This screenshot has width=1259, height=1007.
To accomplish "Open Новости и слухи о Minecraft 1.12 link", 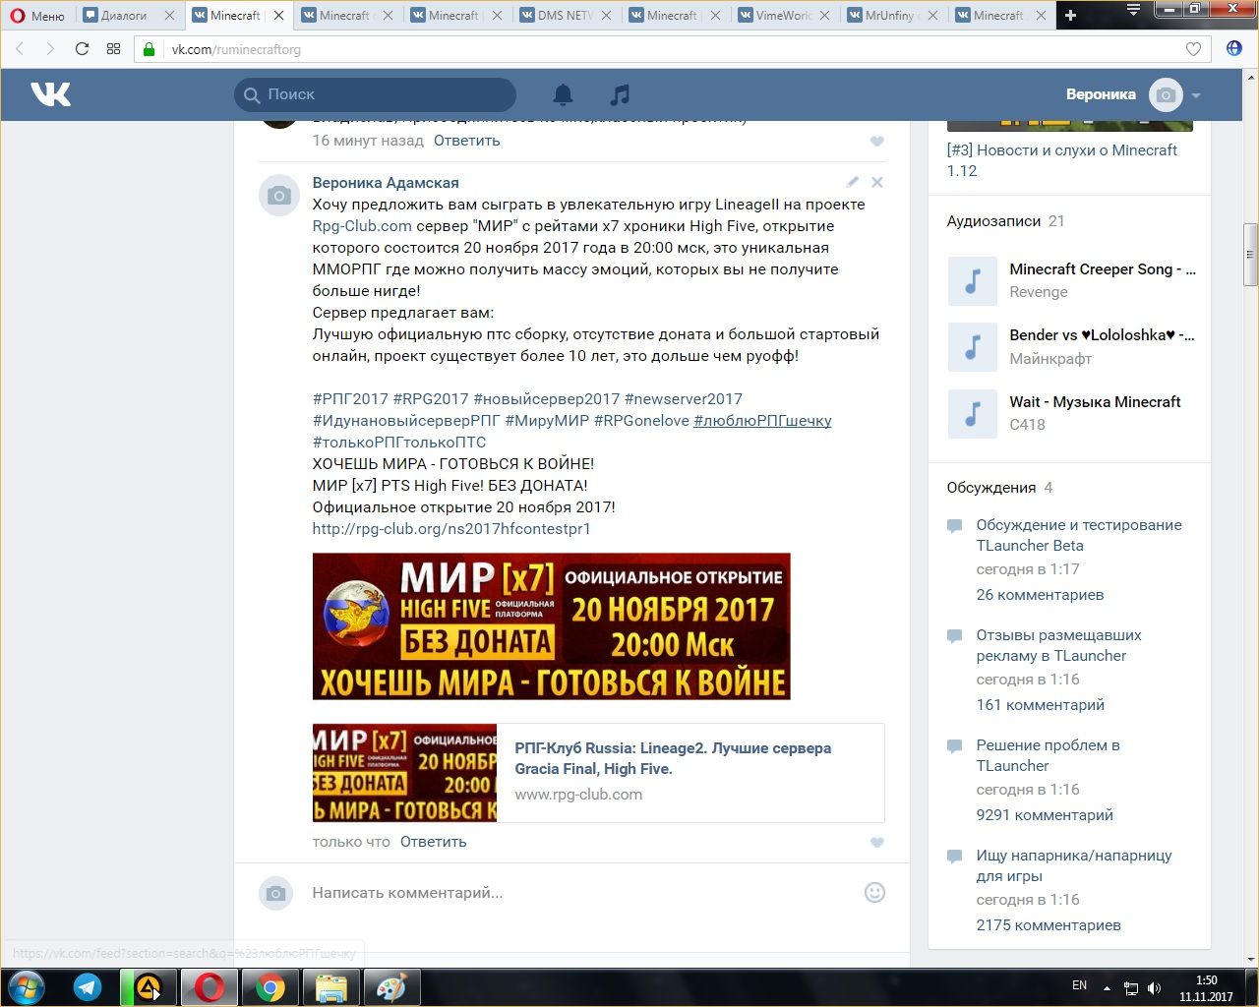I will tap(1062, 160).
